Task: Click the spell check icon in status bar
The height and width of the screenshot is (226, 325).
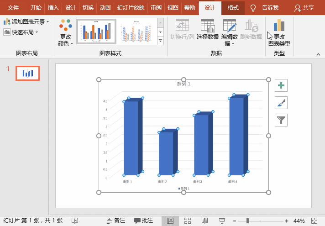Action: click(x=74, y=221)
